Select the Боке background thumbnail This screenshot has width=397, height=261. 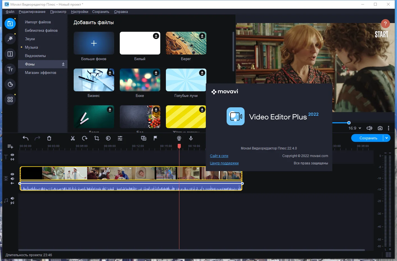[140, 80]
